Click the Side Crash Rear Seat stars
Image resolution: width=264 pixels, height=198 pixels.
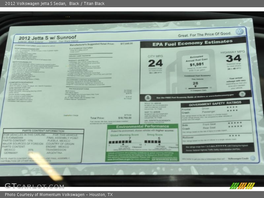[x=235, y=126]
